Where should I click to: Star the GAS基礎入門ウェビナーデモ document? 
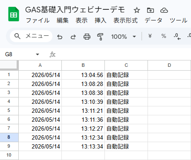pos(137,10)
